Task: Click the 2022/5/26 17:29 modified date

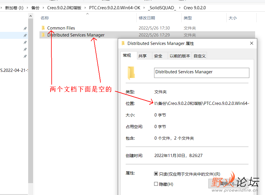Action: point(154,35)
